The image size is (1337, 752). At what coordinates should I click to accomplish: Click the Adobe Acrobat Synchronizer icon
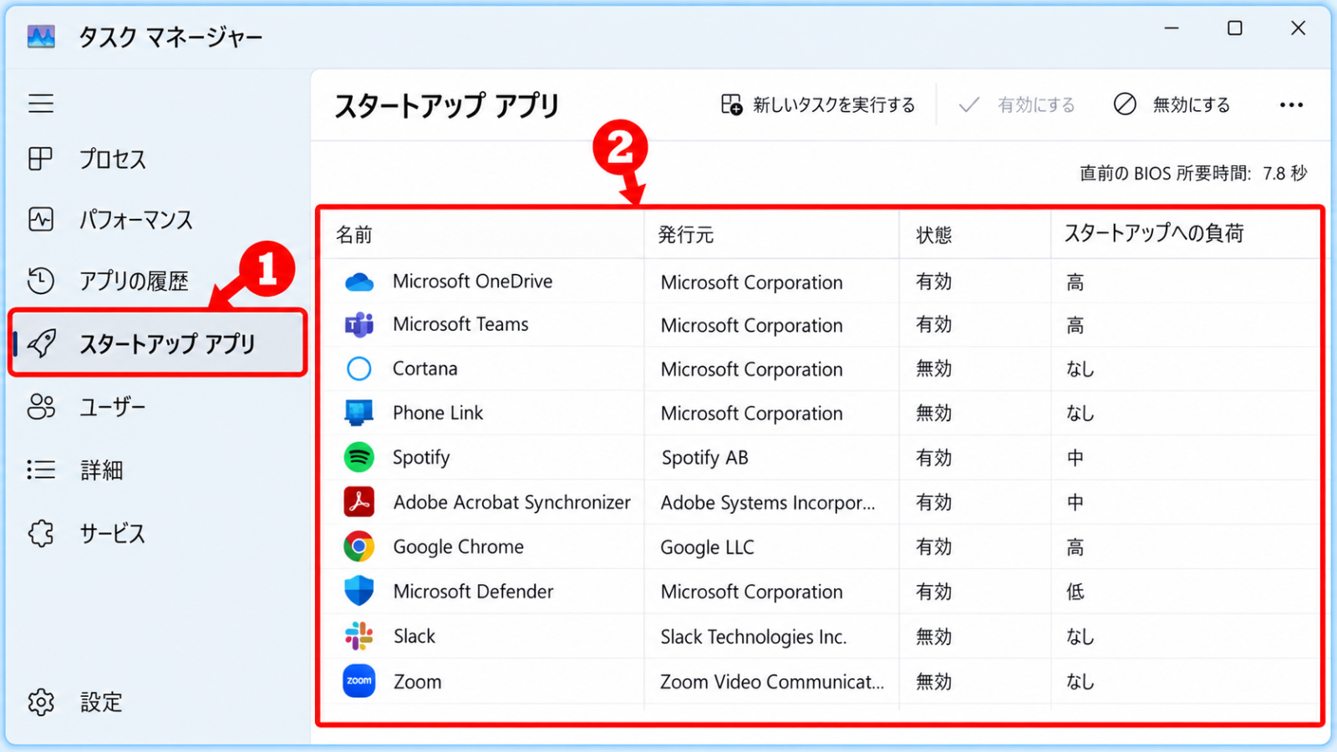coord(359,501)
